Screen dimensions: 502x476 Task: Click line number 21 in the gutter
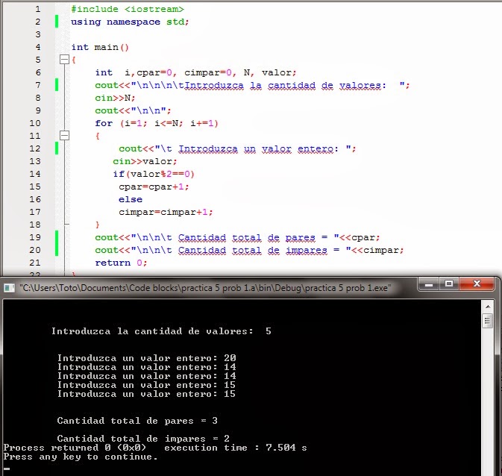35,263
